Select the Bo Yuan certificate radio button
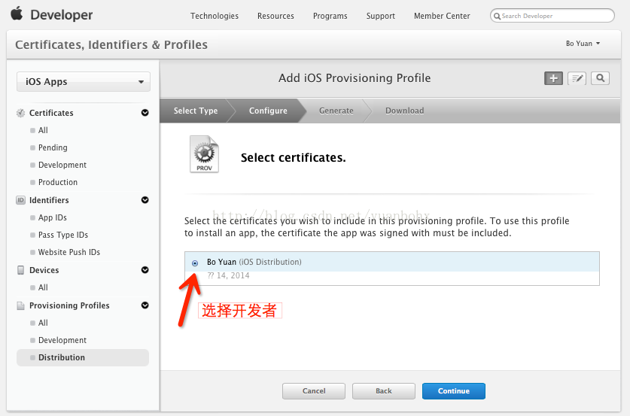 coord(195,263)
